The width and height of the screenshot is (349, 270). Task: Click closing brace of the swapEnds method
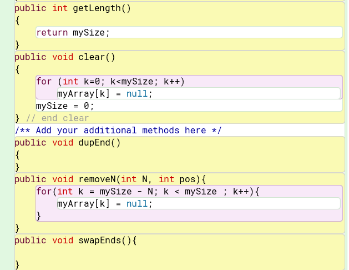17,265
